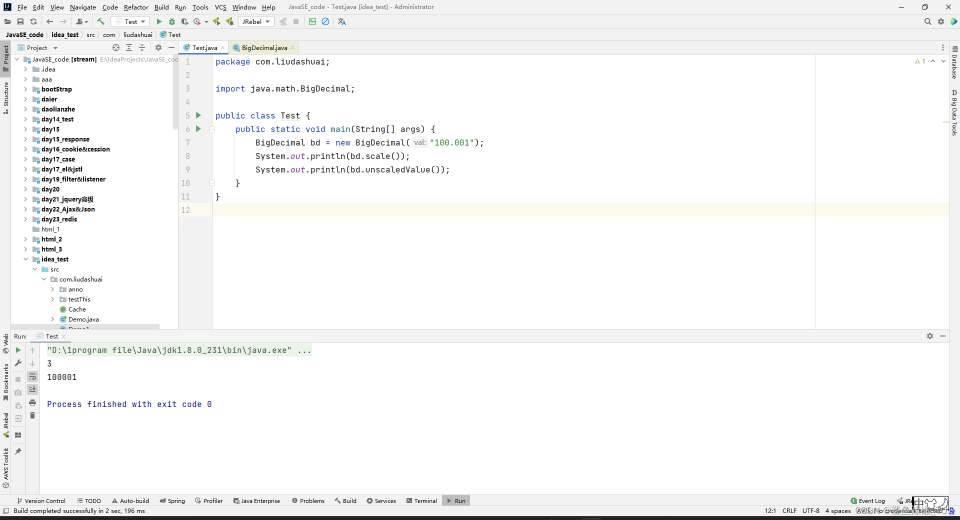Click the blue circle-slash toolbar icon
The width and height of the screenshot is (960, 520).
coord(325,21)
